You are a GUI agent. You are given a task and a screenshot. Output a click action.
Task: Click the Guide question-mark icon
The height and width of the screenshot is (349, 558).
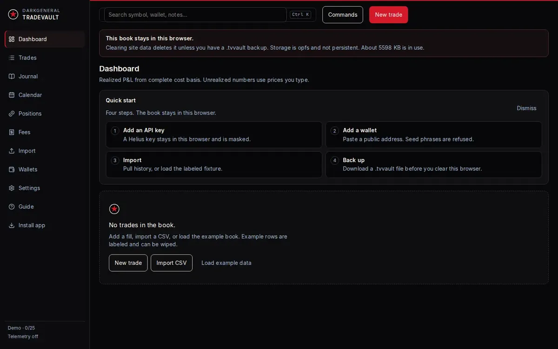pos(12,207)
